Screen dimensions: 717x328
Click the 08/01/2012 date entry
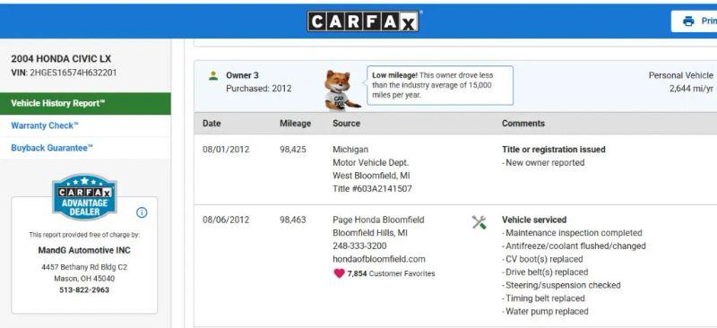(226, 150)
